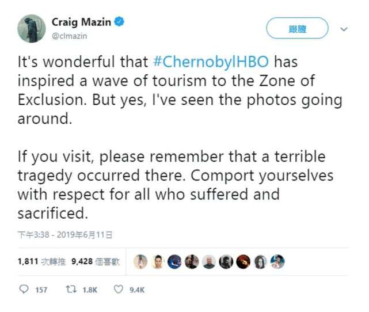This screenshot has height=312, width=369.
Task: Open the third blue liker avatar
Action: click(174, 262)
